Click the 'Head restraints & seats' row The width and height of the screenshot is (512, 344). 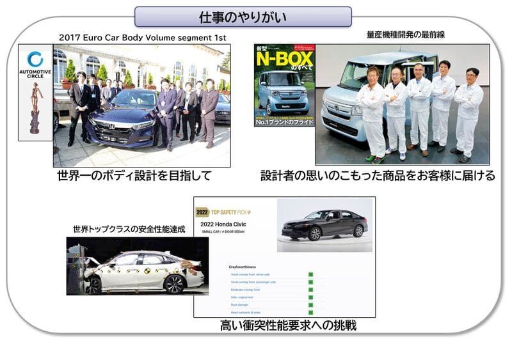[278, 313]
